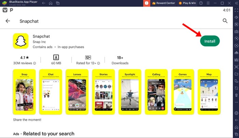Open BlueStacks help question mark
Screen dimensions: 239x138
pyautogui.click(x=201, y=3)
